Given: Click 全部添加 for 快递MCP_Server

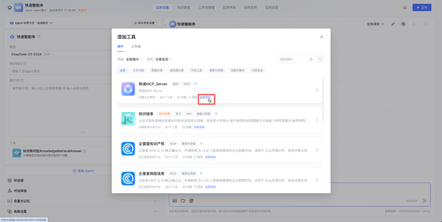Looking at the screenshot, I should coord(205,97).
